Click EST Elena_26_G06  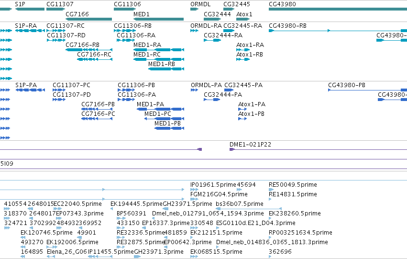pyautogui.click(x=67, y=252)
